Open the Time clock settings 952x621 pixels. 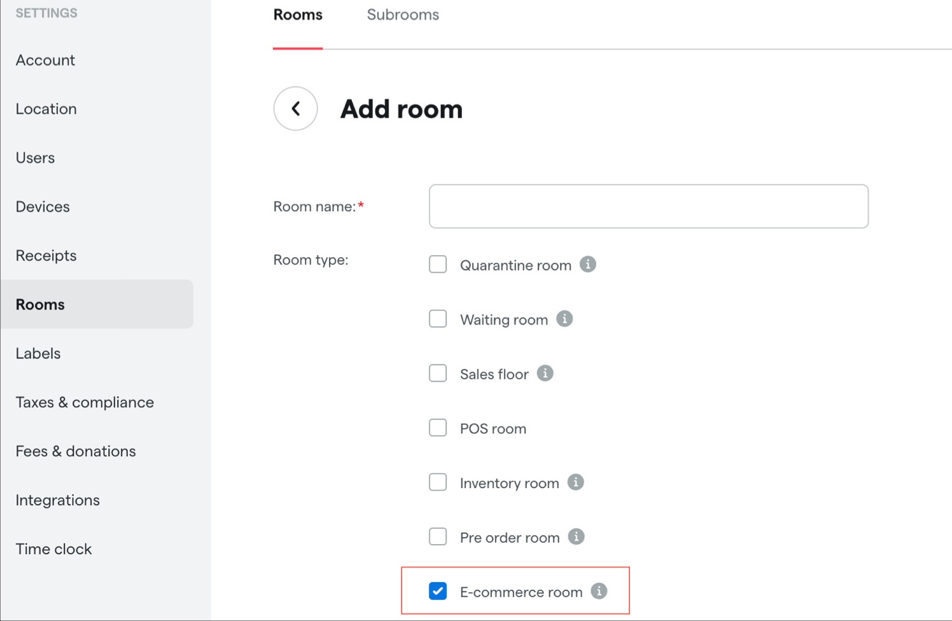(x=54, y=549)
